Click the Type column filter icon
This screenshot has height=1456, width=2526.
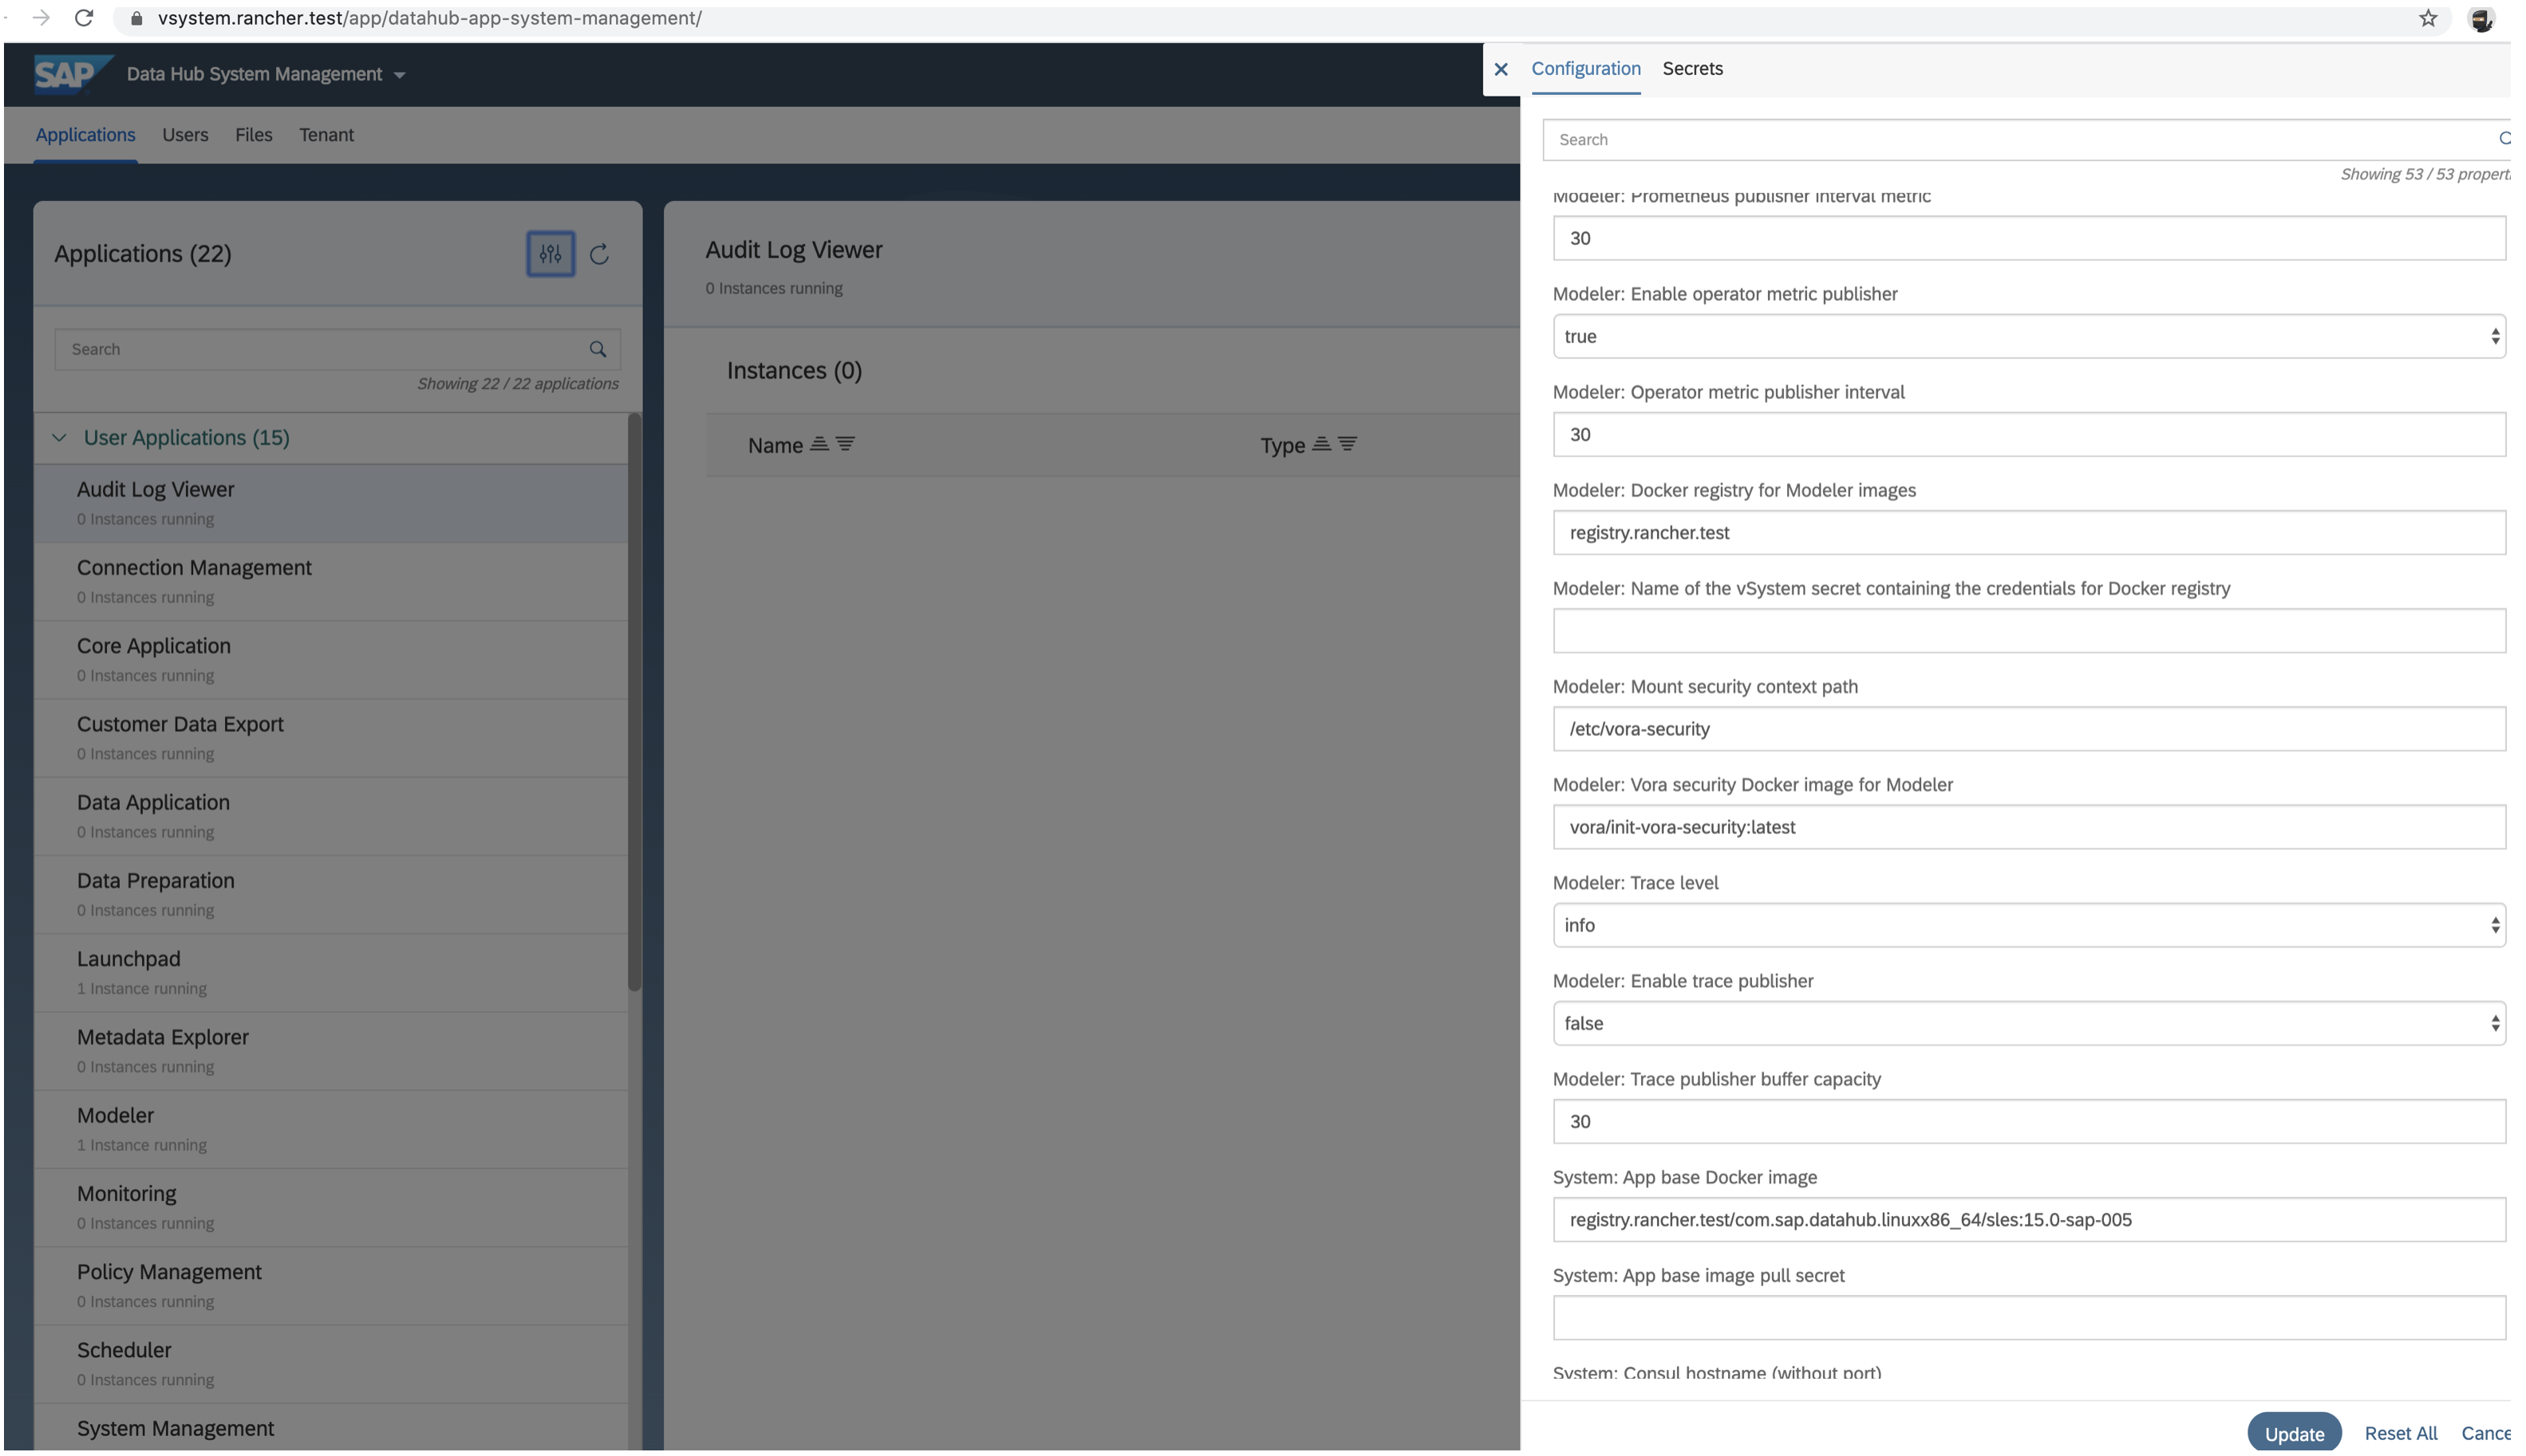pos(1348,444)
